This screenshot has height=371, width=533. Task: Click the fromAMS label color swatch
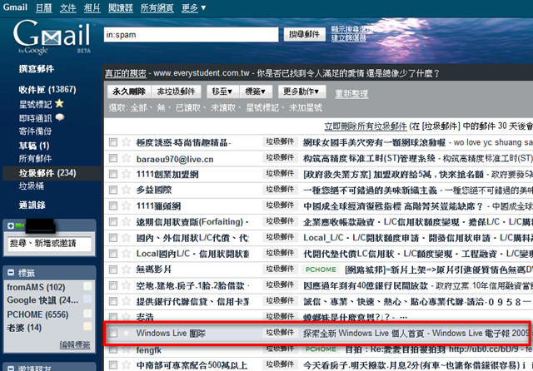click(87, 286)
